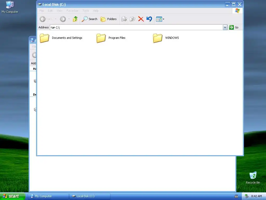
Task: Select the WINDOWS folder
Action: (166, 38)
